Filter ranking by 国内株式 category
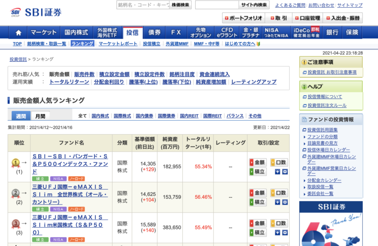378x246 pixels. [x=100, y=116]
